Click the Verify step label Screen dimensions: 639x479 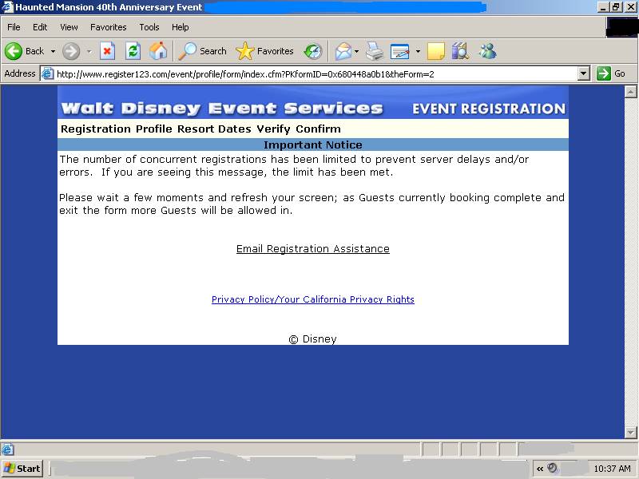pos(273,129)
